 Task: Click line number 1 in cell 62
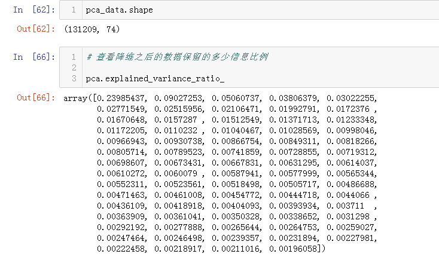click(72, 10)
